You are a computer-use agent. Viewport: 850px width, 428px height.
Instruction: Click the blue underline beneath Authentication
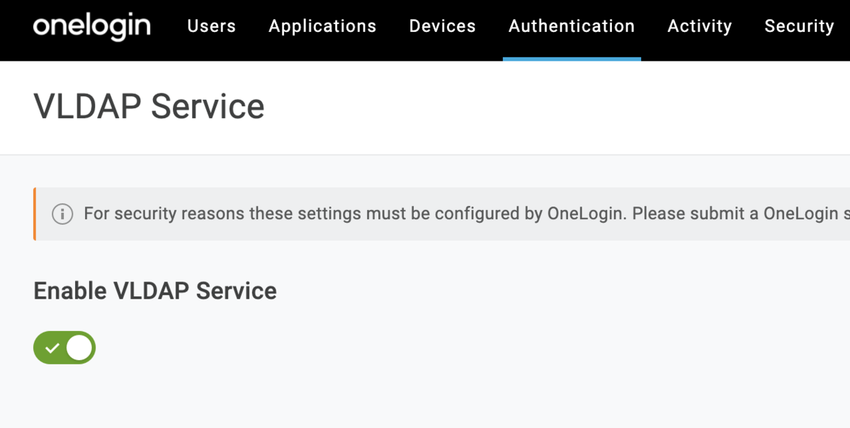pyautogui.click(x=572, y=59)
